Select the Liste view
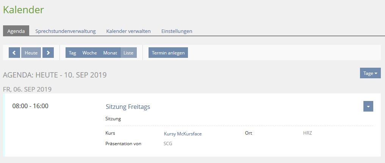This screenshot has height=163, width=385. point(128,53)
